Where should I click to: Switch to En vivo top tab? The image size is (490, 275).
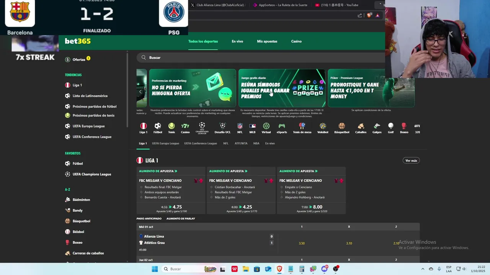[x=237, y=41]
